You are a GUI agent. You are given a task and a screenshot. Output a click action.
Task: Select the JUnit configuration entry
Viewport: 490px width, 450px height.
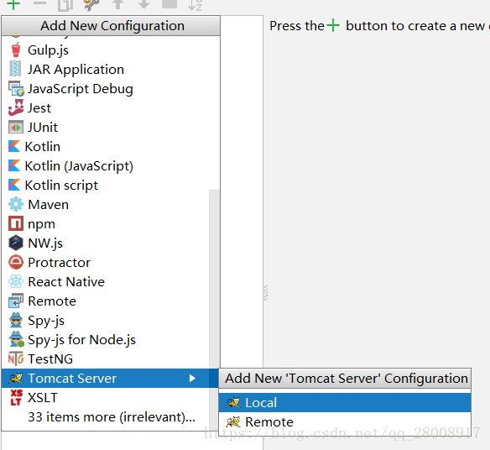tap(111, 128)
